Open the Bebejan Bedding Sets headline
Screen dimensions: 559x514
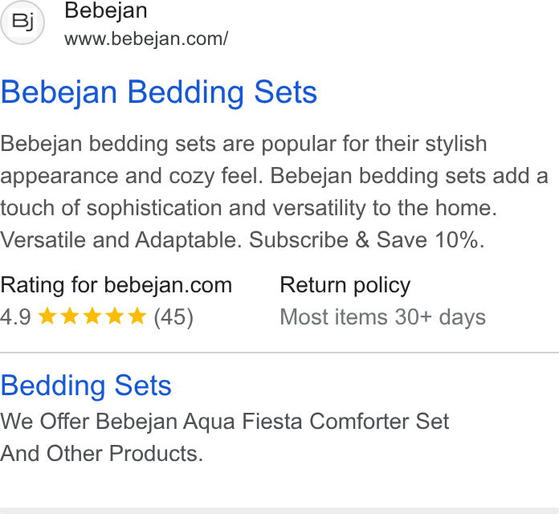coord(159,92)
